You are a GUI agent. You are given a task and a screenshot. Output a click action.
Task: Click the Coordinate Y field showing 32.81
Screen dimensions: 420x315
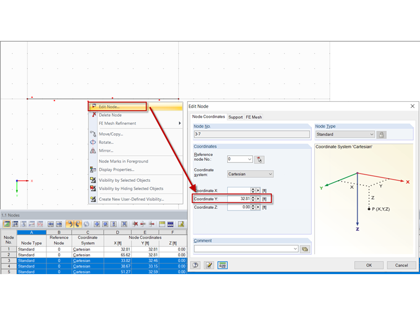click(239, 199)
